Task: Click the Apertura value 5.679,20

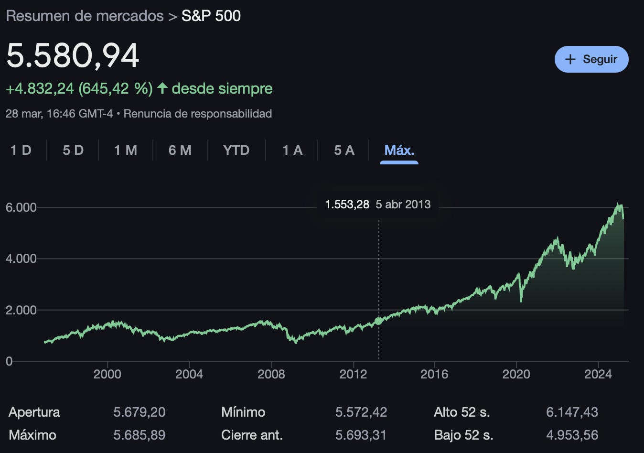Action: pos(140,412)
